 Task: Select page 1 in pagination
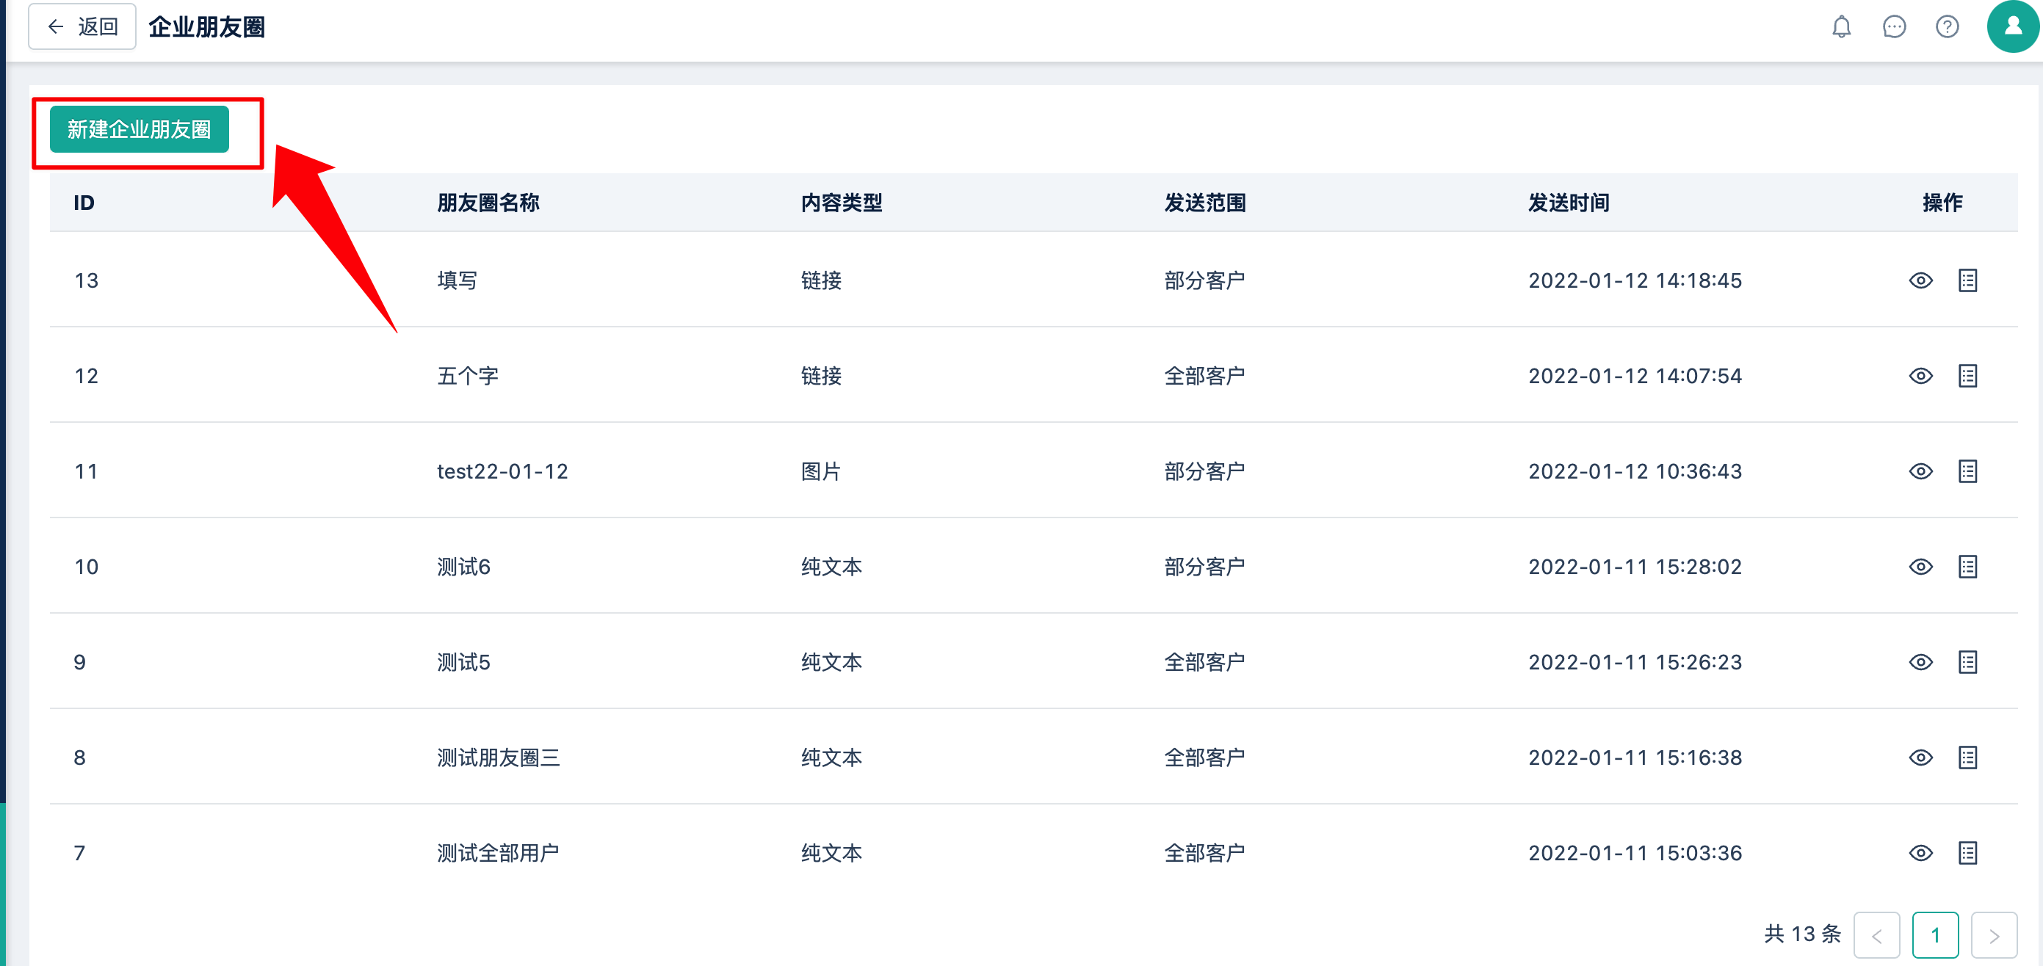tap(1934, 935)
